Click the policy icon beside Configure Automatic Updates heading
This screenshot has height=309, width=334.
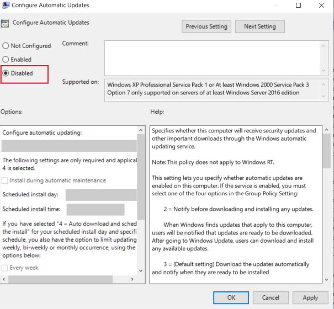coord(4,23)
